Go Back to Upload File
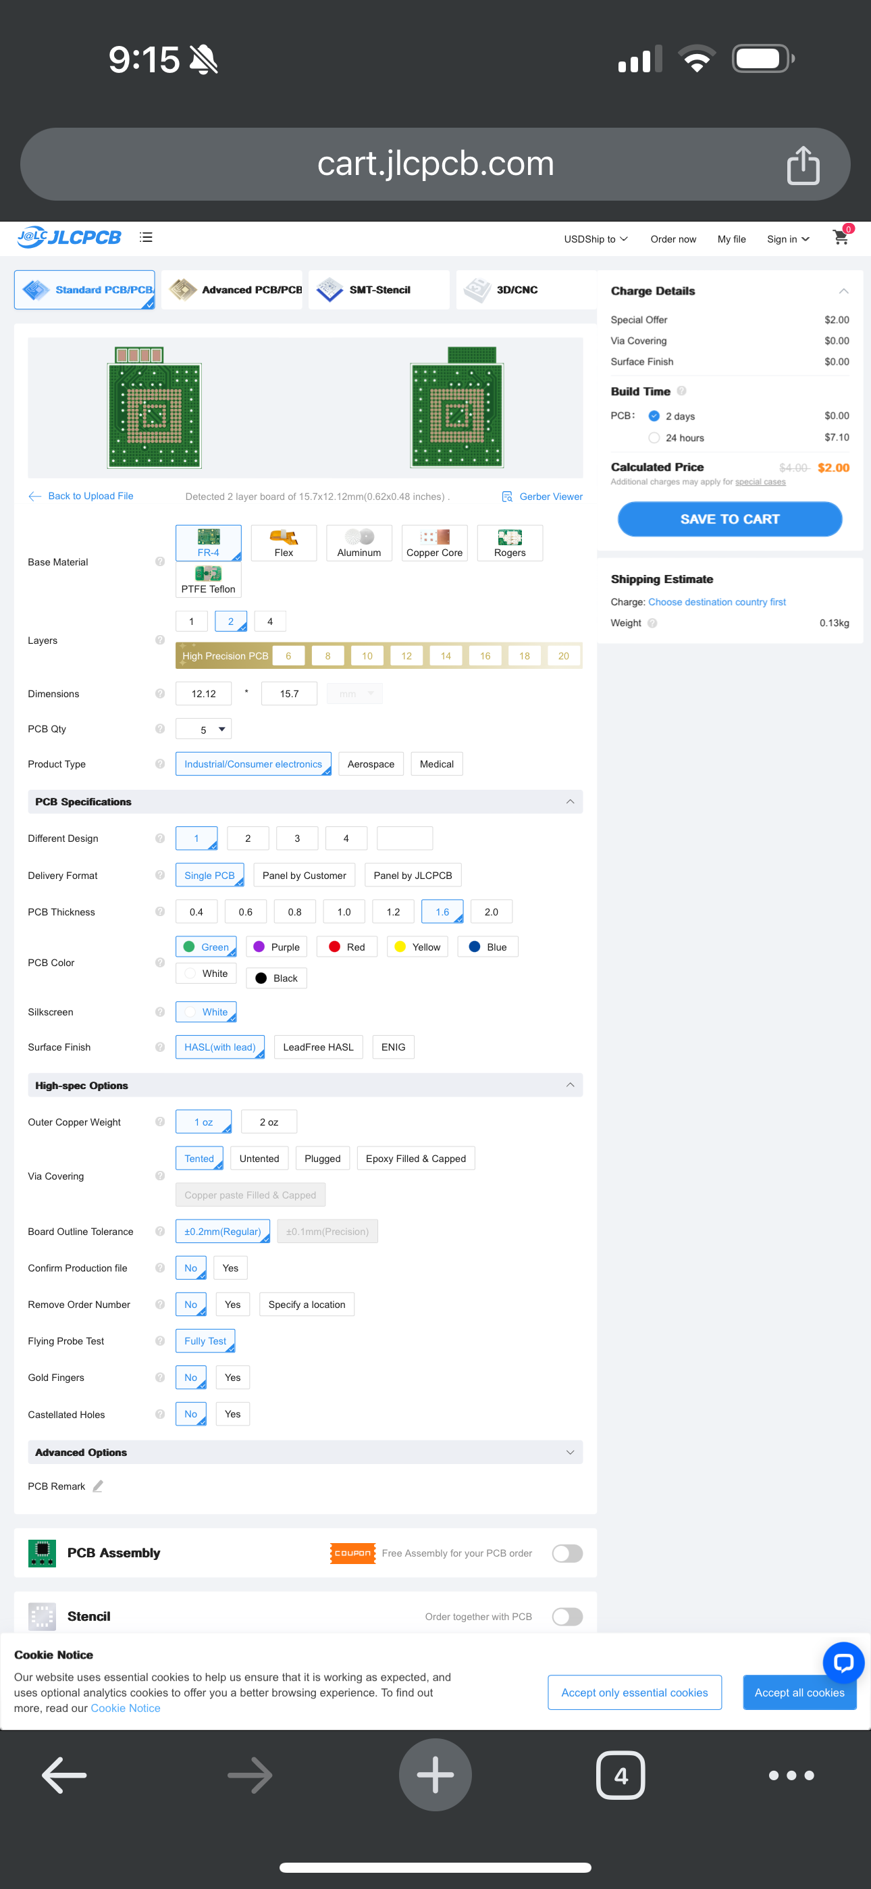871x1889 pixels. tap(80, 497)
